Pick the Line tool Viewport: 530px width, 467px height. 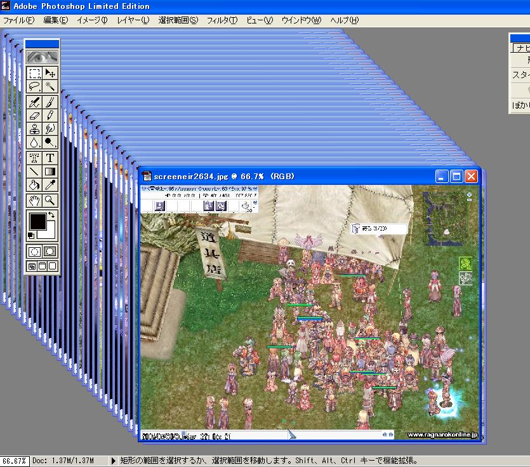tap(34, 172)
